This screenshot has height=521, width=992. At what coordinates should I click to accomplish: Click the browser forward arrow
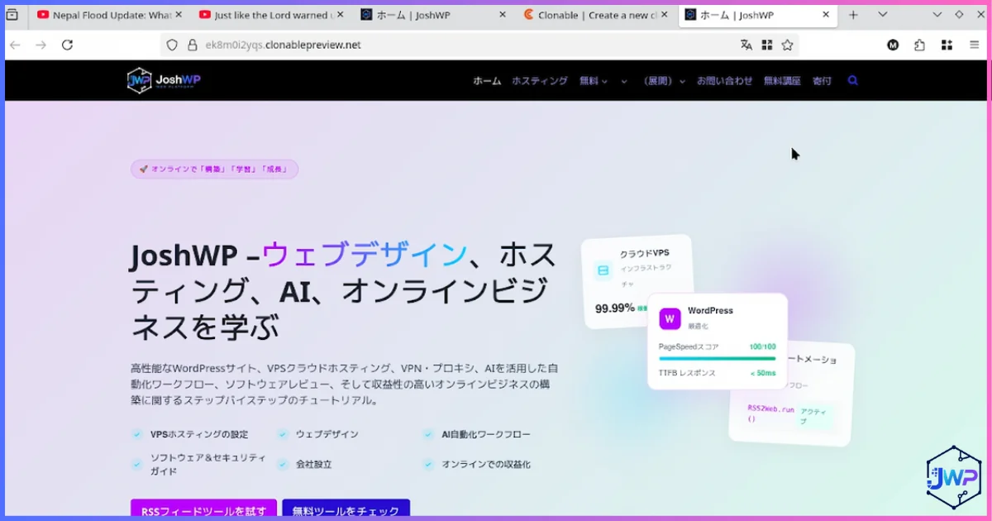pyautogui.click(x=41, y=45)
